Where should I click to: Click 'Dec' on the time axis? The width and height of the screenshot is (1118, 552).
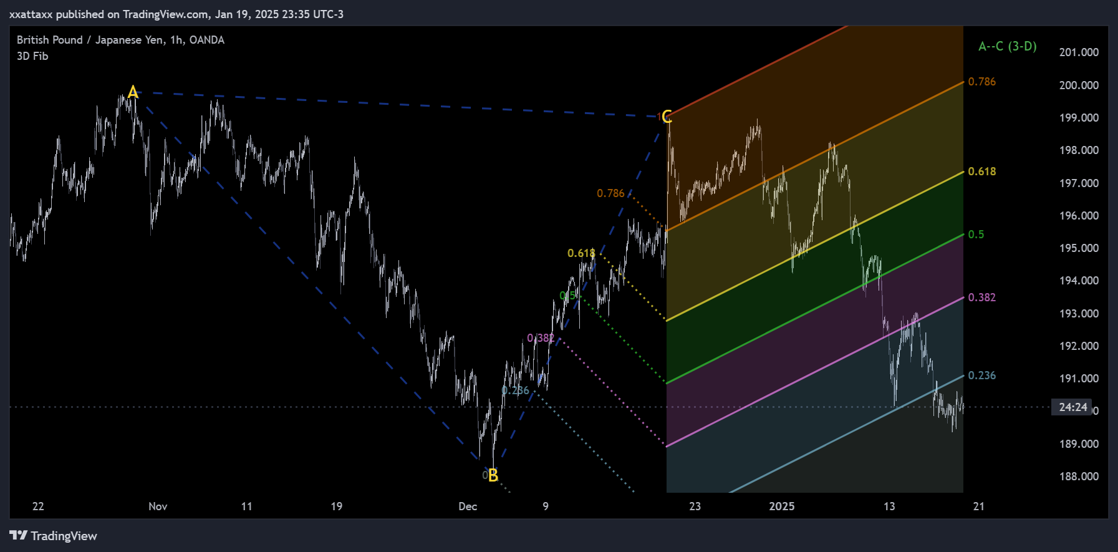pos(468,506)
